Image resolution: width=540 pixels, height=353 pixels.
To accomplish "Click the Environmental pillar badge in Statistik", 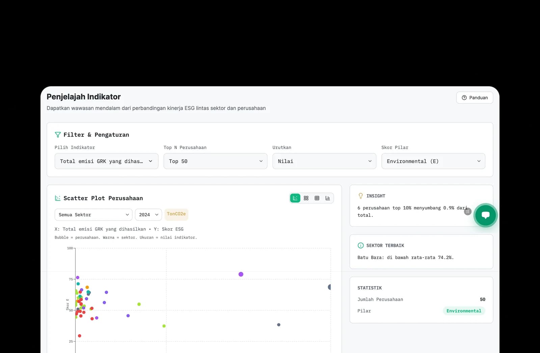I will [x=464, y=311].
